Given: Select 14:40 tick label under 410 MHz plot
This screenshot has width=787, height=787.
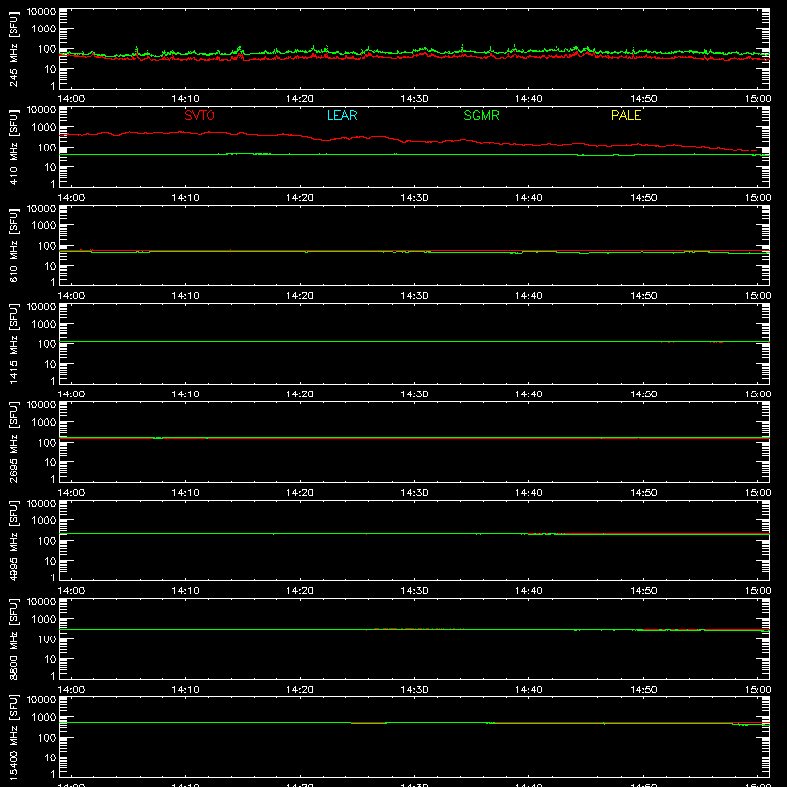Looking at the screenshot, I should tap(529, 198).
